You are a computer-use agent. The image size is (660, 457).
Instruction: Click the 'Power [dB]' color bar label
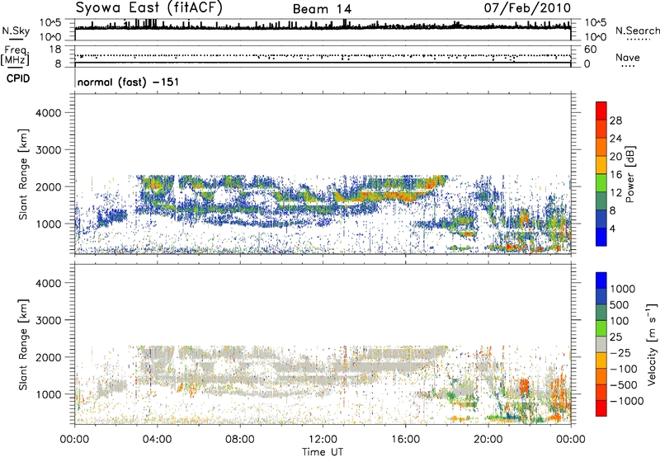click(629, 174)
